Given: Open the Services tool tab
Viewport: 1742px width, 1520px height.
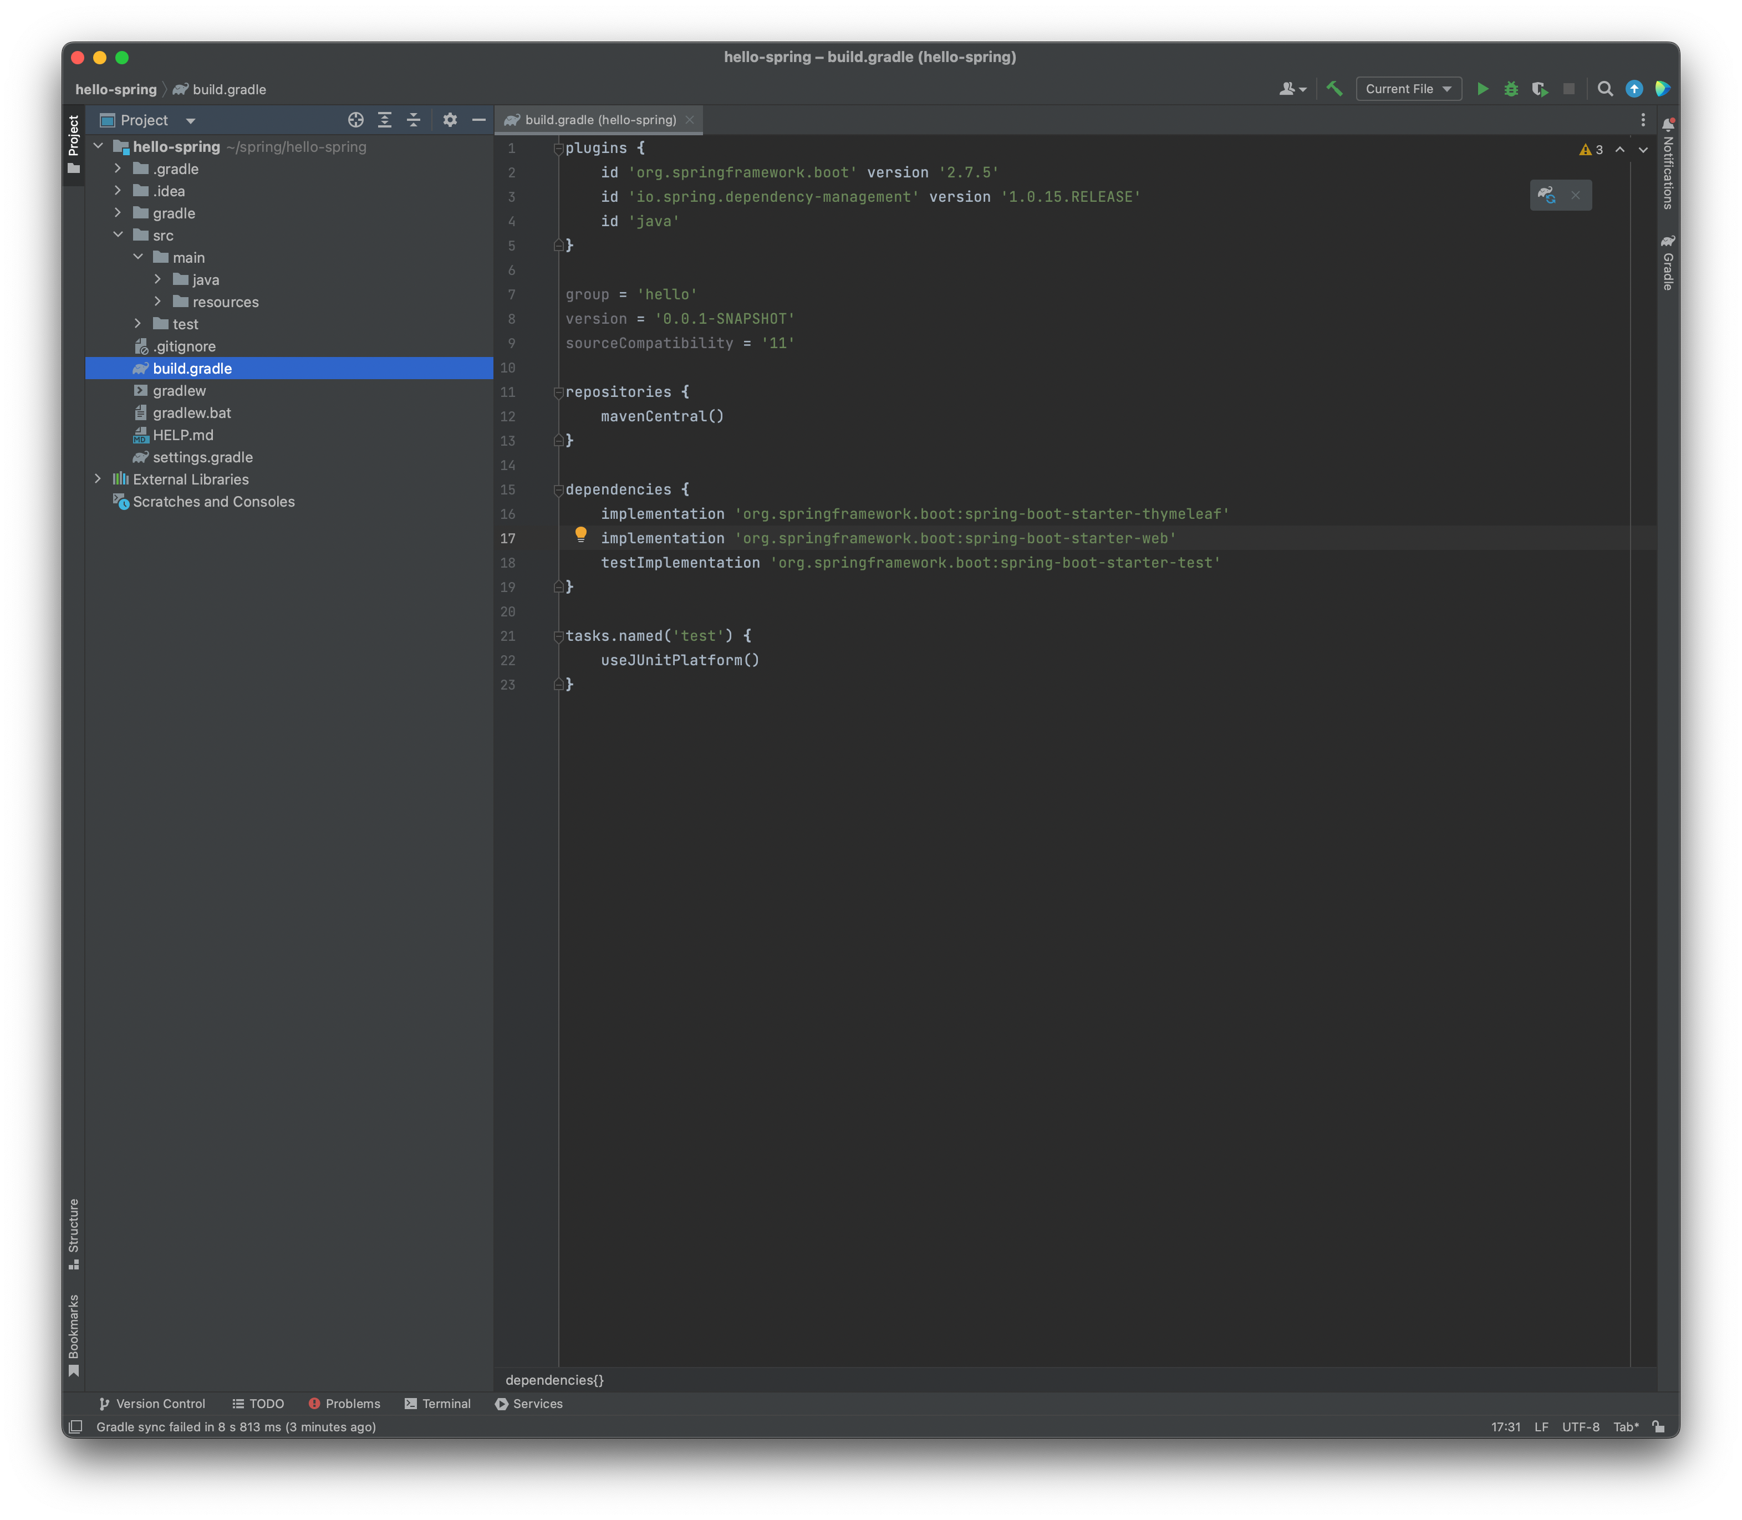Looking at the screenshot, I should (529, 1404).
